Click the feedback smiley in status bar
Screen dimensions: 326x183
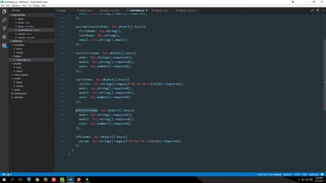322,174
